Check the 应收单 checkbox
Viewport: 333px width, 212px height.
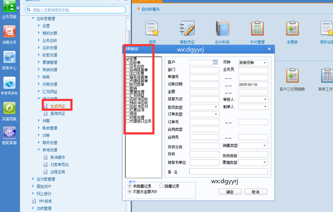(x=128, y=63)
